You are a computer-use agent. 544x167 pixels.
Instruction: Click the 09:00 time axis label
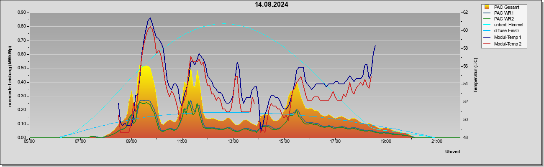[131, 142]
